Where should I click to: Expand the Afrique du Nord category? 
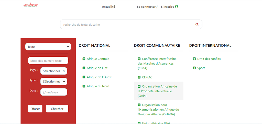[x=98, y=86]
